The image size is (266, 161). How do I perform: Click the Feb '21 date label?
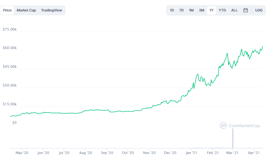click(213, 153)
